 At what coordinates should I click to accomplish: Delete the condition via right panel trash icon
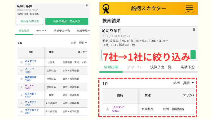[x=194, y=30]
